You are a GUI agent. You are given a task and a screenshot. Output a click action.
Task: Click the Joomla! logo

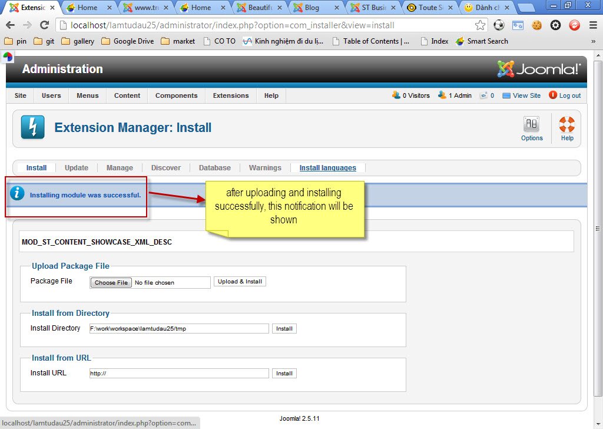coord(539,69)
